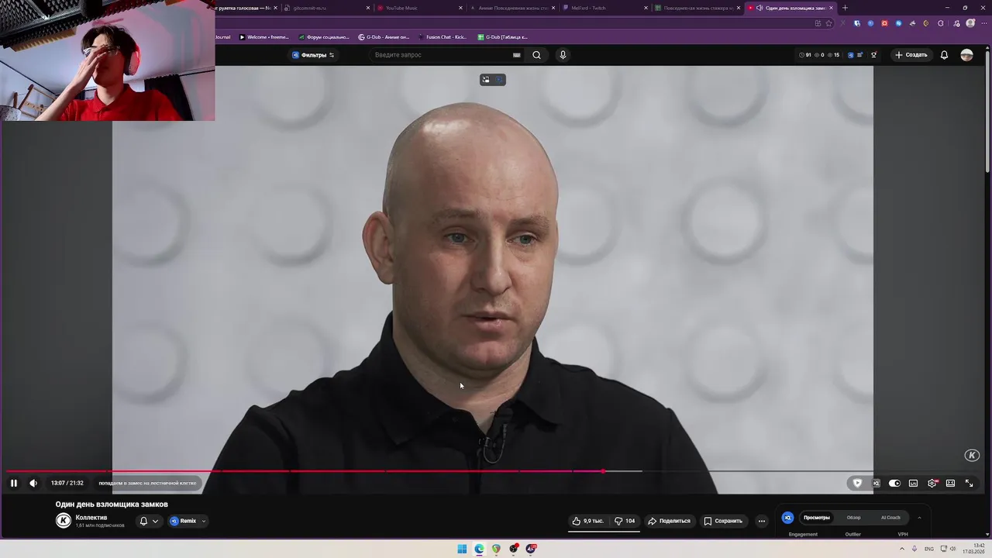Image resolution: width=992 pixels, height=558 pixels.
Task: Open the browser three-dot menu
Action: point(984,23)
